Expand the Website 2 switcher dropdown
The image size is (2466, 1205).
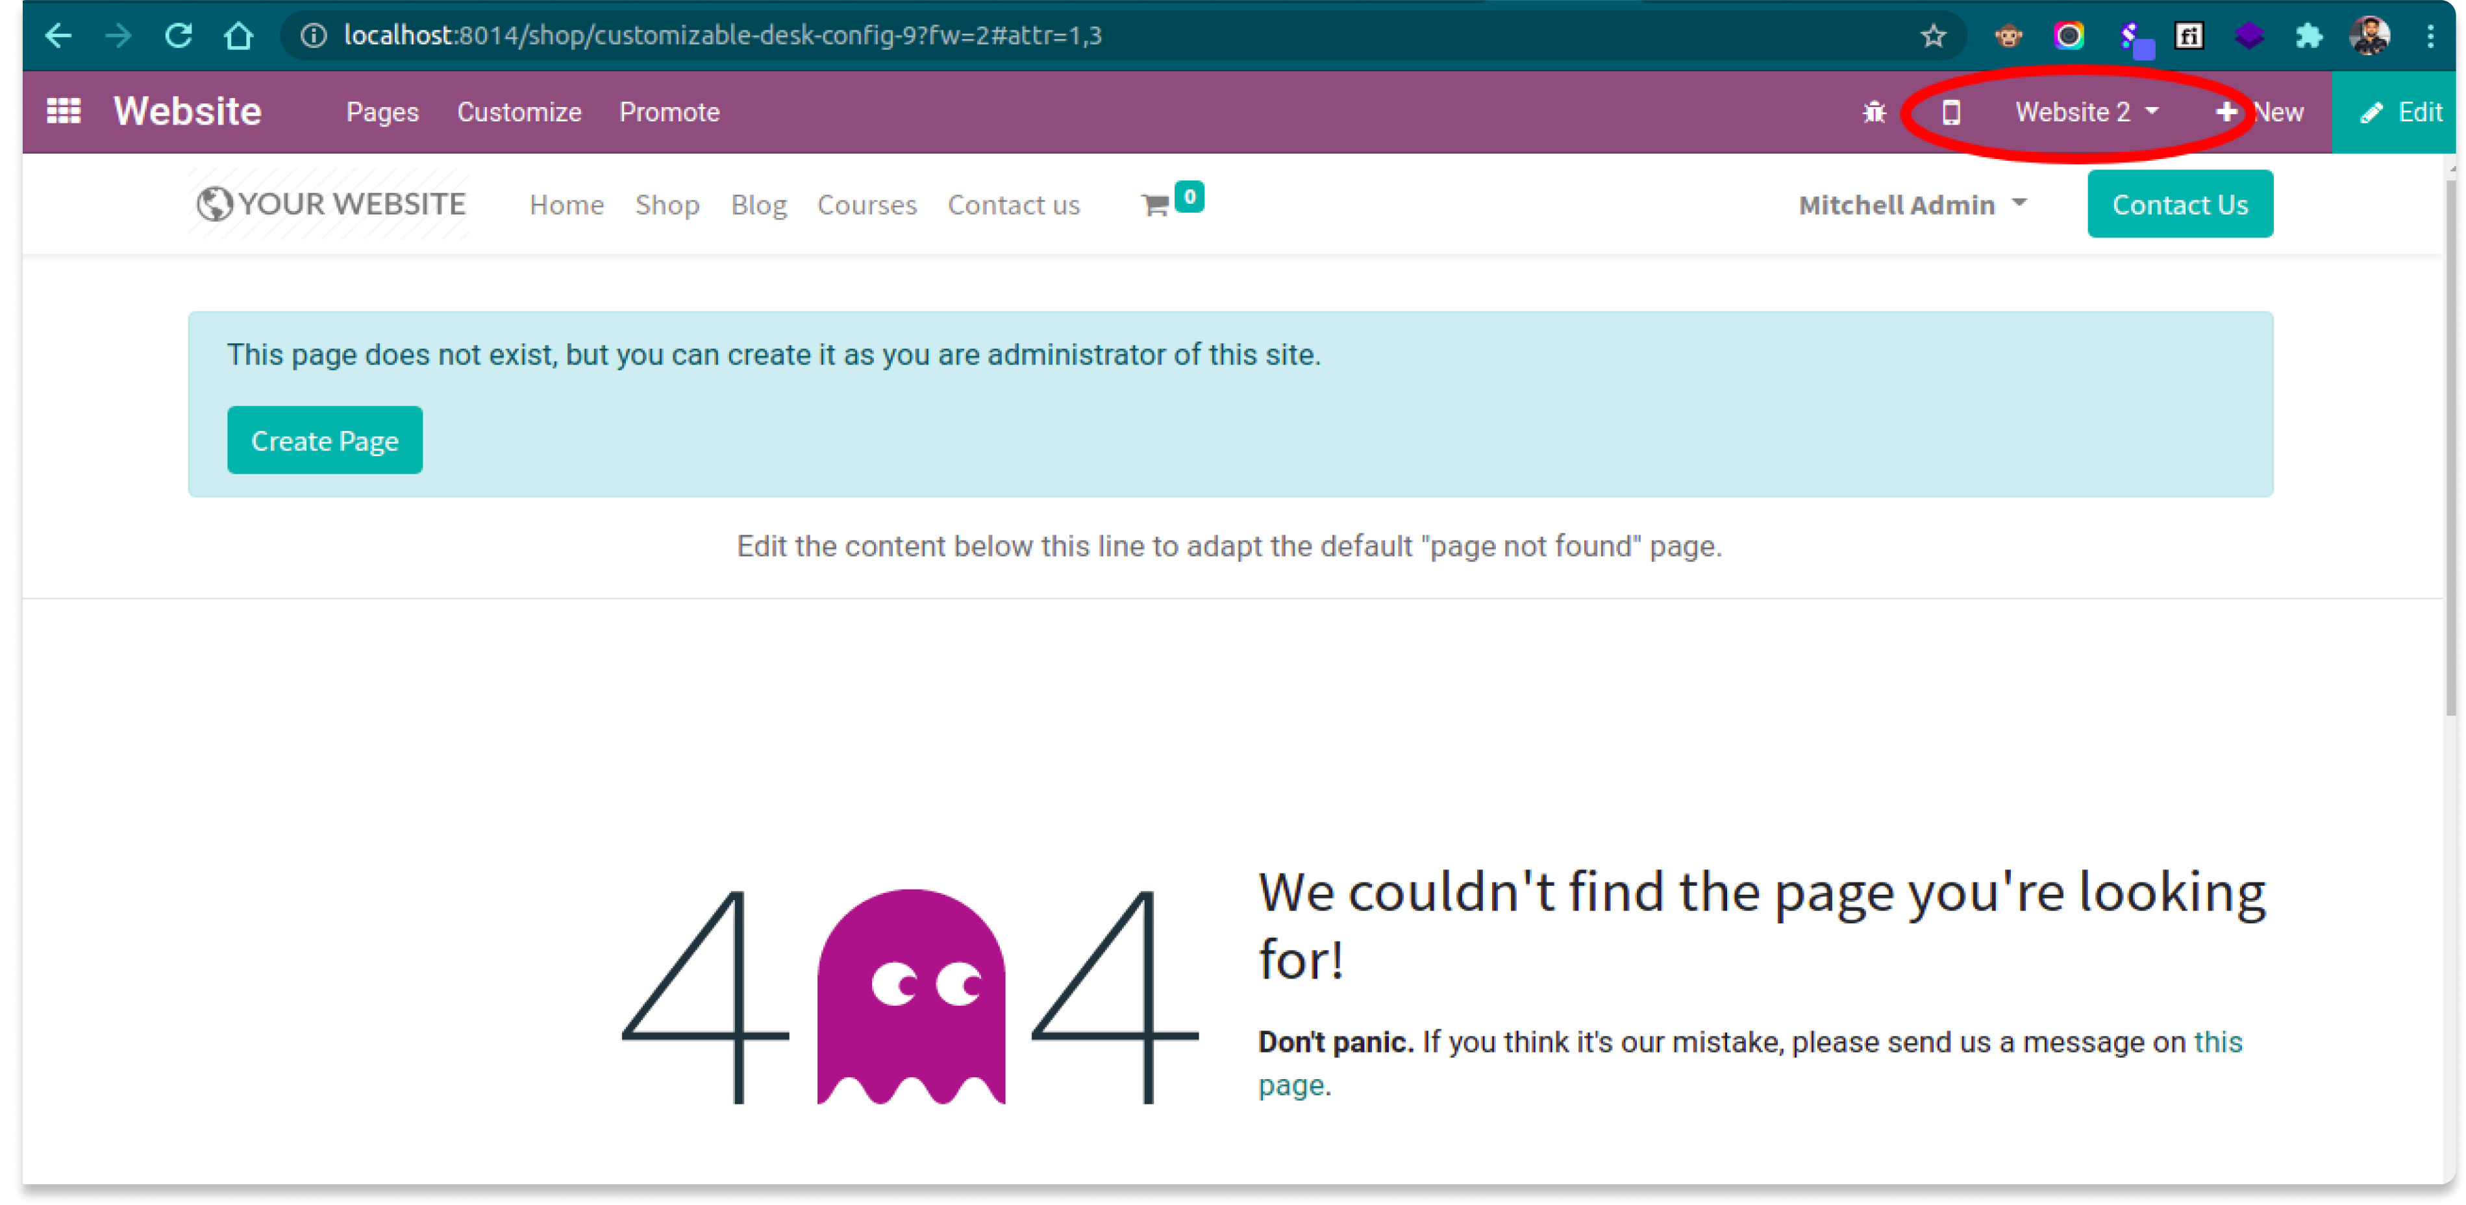2086,113
